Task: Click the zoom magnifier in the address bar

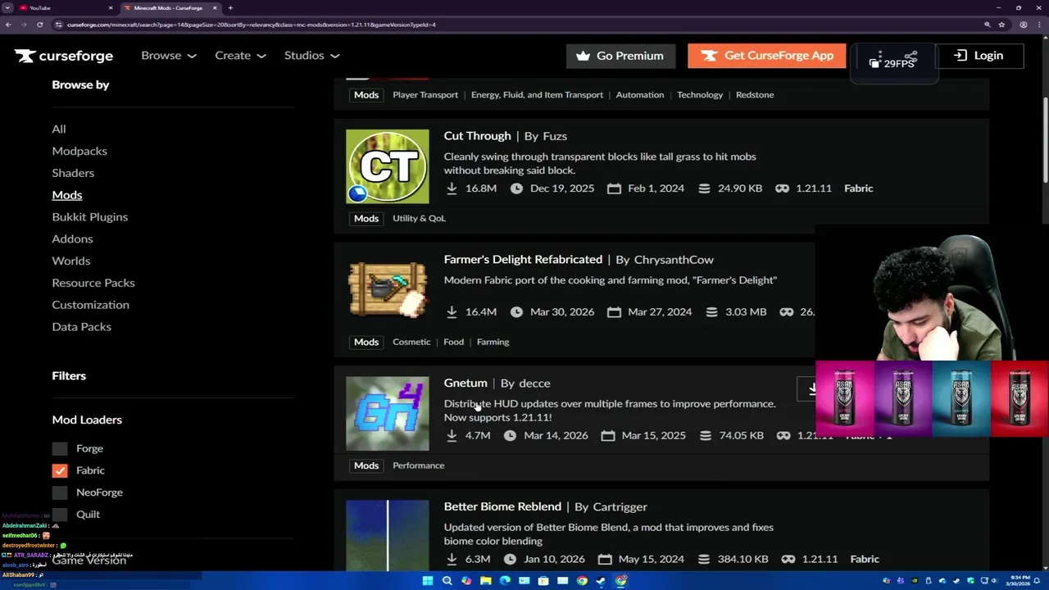Action: coord(987,25)
